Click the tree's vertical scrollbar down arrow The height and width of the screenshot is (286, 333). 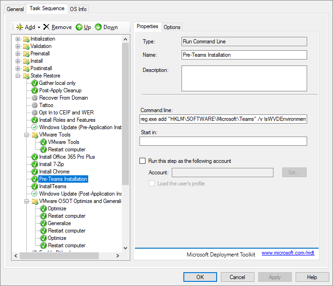pyautogui.click(x=125, y=248)
